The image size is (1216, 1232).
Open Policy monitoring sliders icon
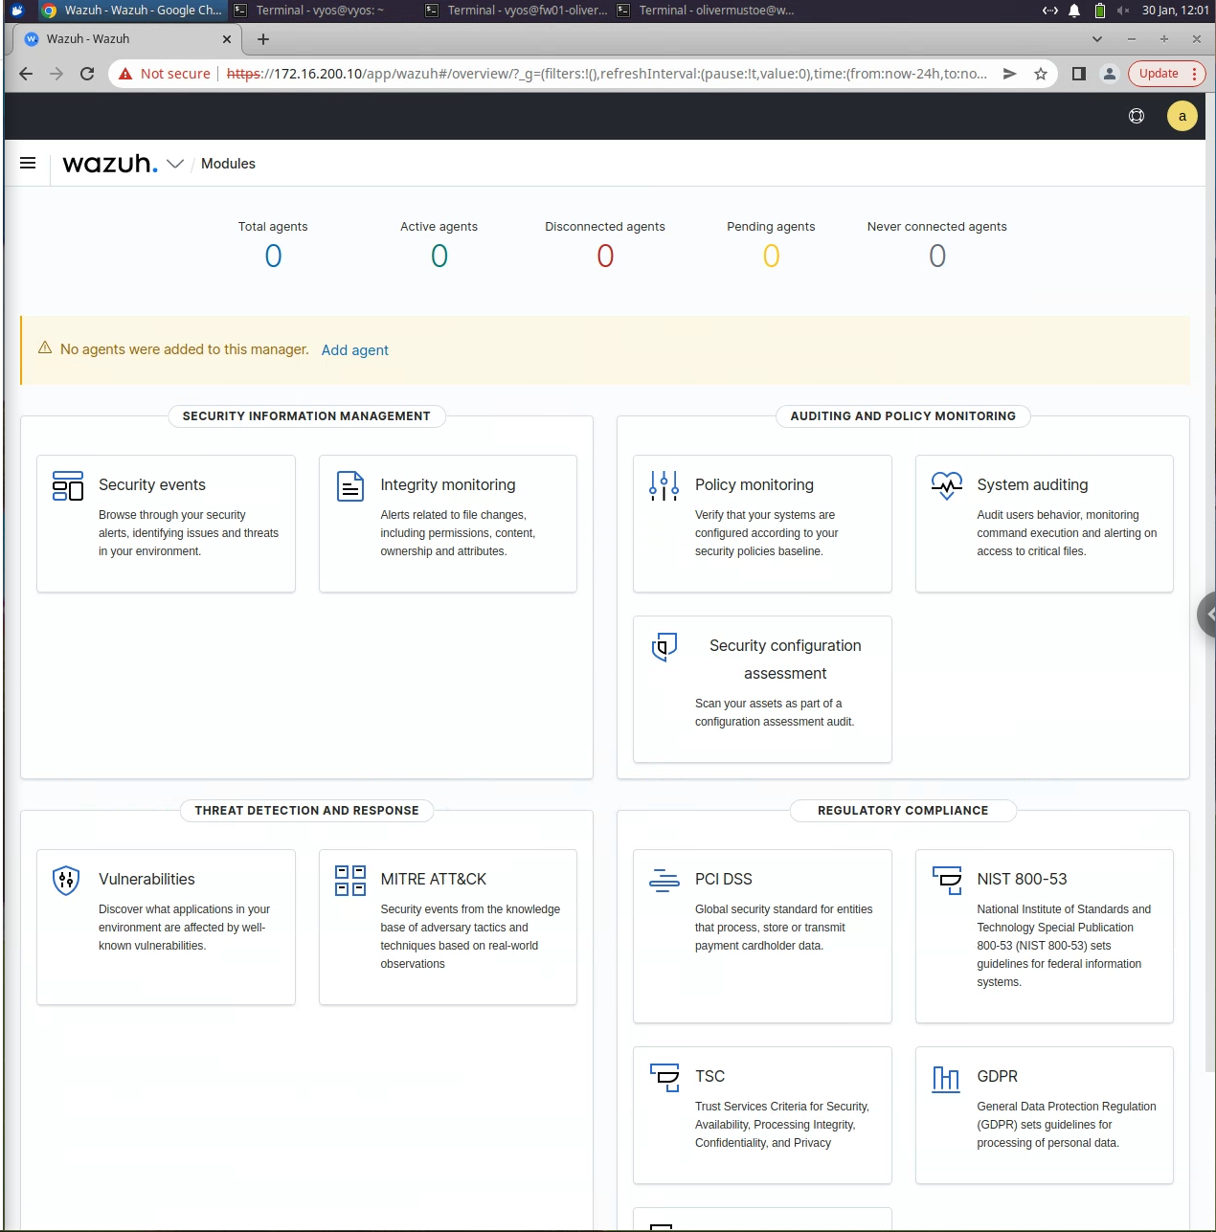[664, 485]
